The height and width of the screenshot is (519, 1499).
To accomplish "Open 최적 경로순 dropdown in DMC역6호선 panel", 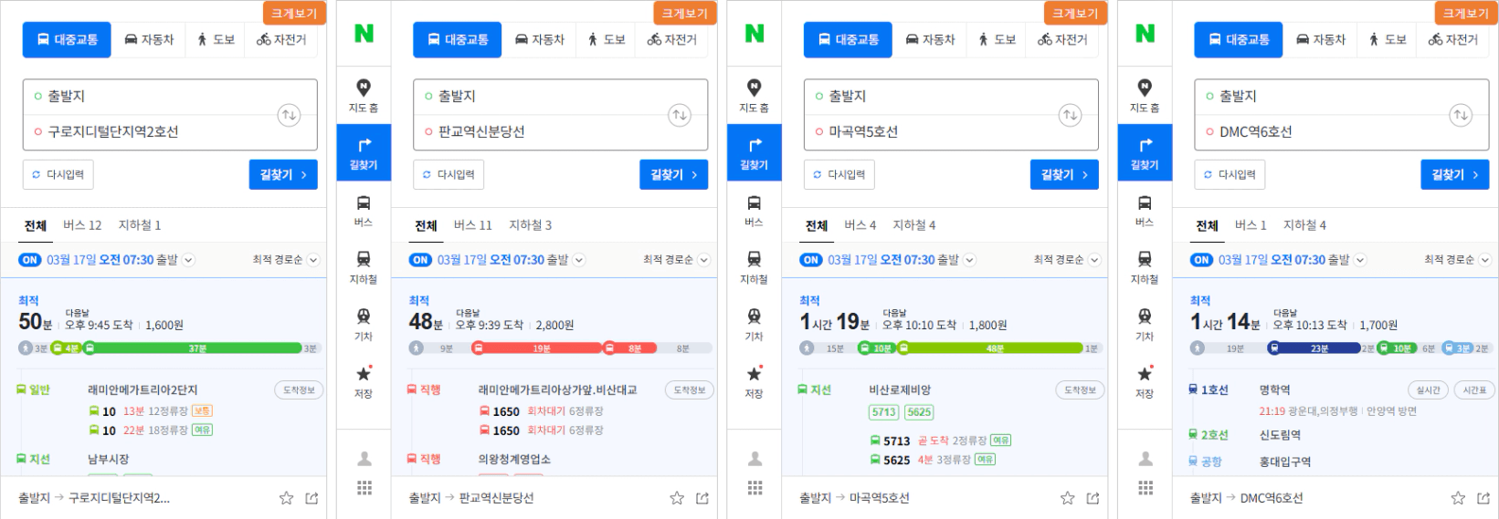I will coord(1458,260).
